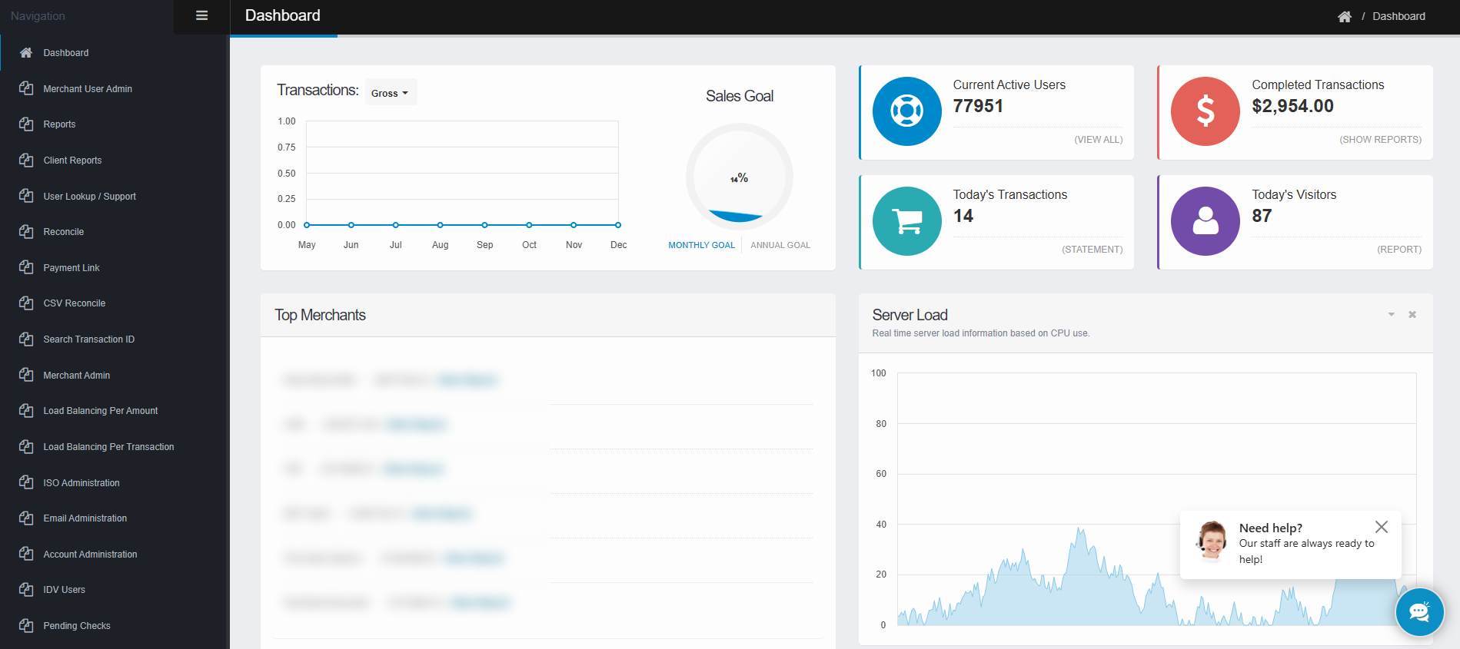Image resolution: width=1460 pixels, height=649 pixels.
Task: Select the Monthly Goal view
Action: click(701, 245)
